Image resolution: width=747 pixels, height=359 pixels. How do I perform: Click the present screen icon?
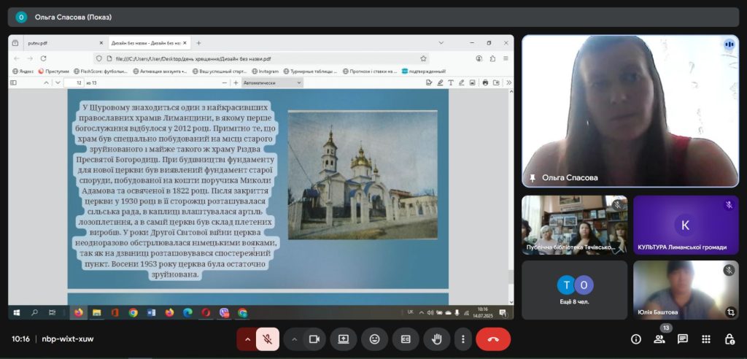tap(344, 339)
